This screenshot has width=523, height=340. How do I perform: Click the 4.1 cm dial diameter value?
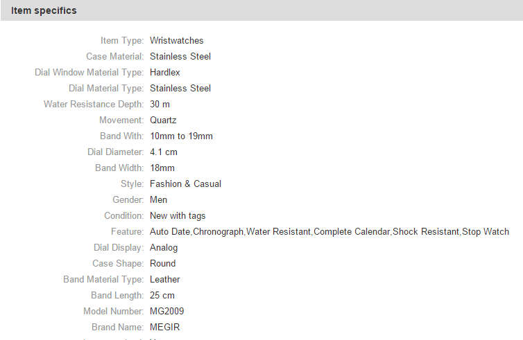164,152
